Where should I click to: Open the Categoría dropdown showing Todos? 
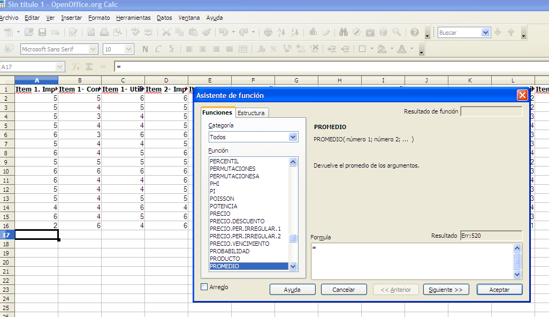coord(293,137)
